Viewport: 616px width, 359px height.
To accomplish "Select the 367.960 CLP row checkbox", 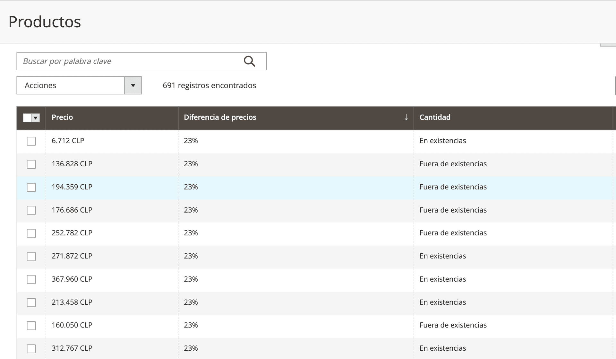I will coord(31,279).
